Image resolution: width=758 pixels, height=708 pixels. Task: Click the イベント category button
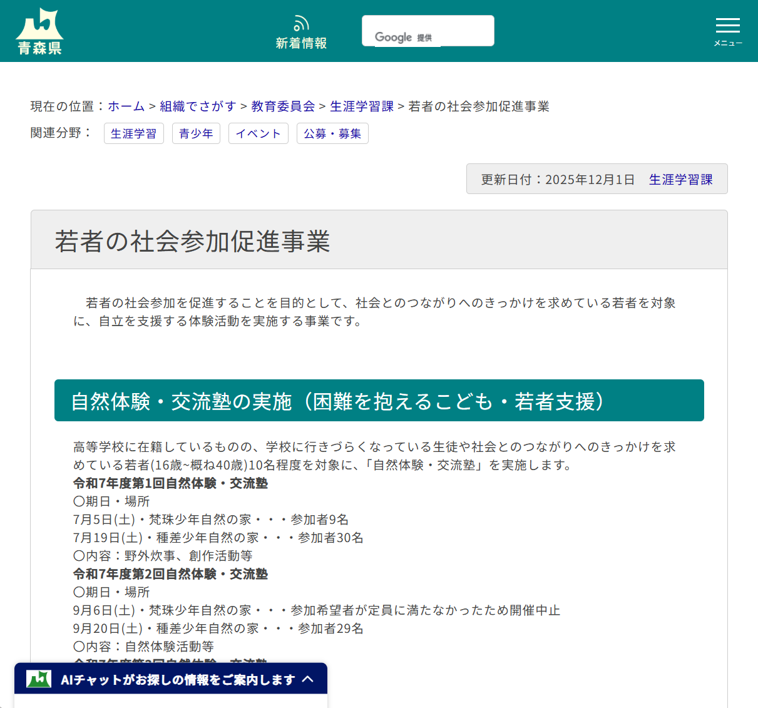tap(258, 133)
